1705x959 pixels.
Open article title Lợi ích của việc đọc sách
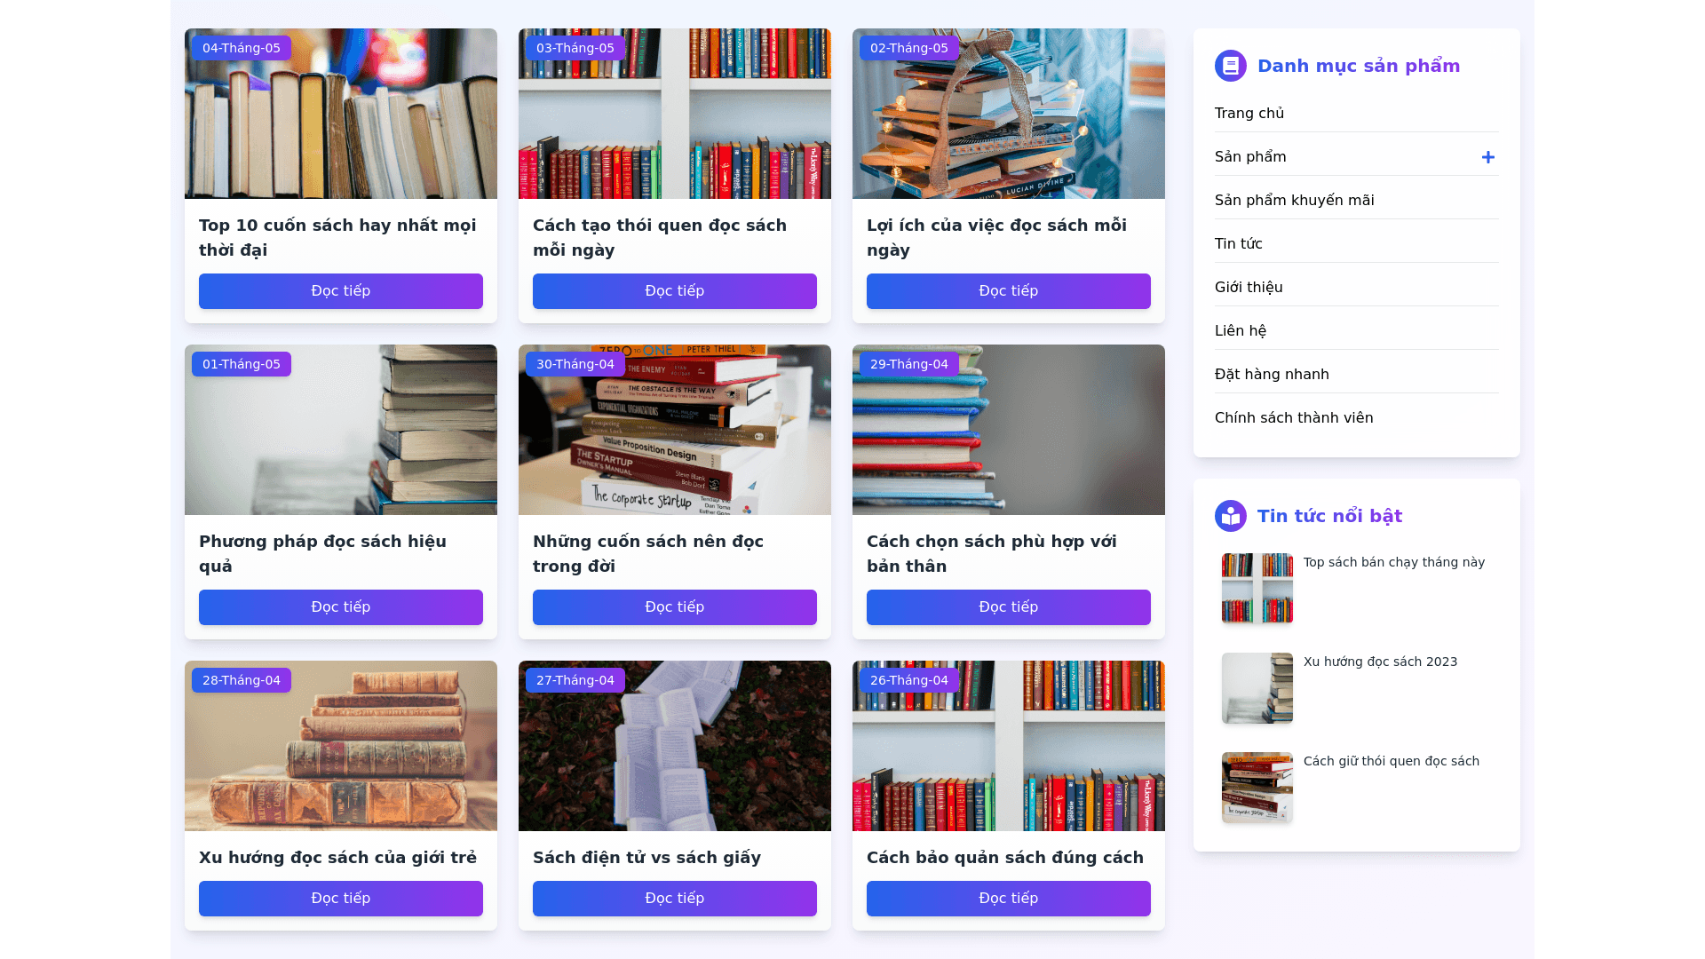[x=996, y=238]
